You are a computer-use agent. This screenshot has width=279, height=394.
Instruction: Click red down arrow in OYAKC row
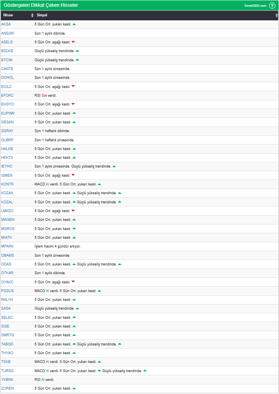73,282
